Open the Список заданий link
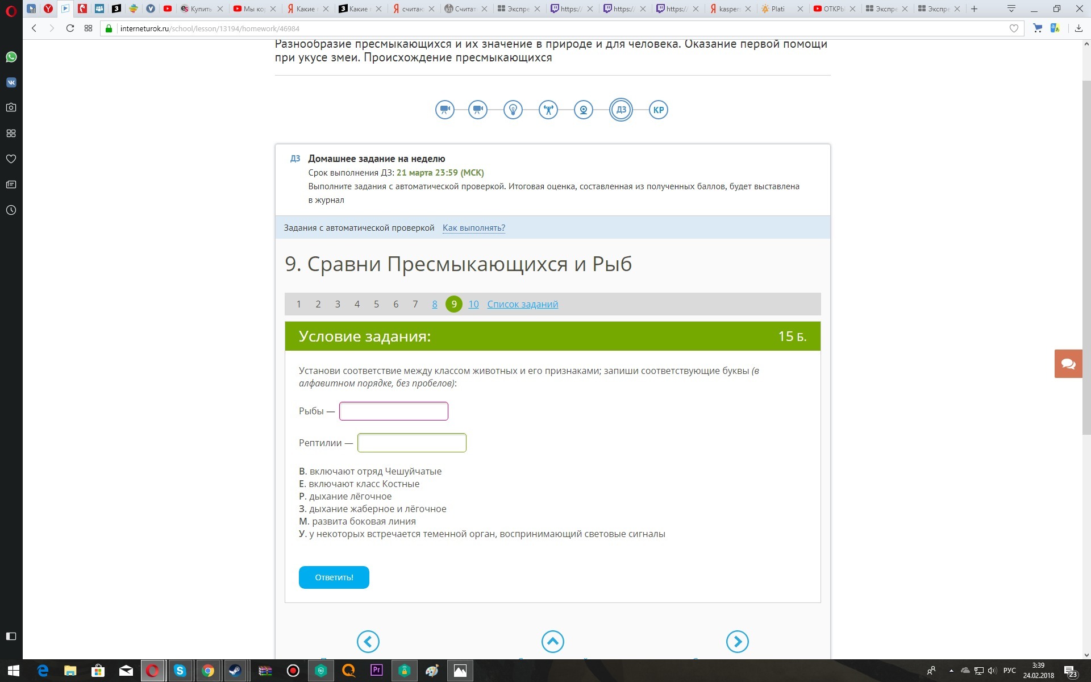 pyautogui.click(x=522, y=304)
